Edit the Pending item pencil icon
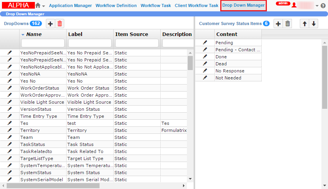 pos(205,43)
